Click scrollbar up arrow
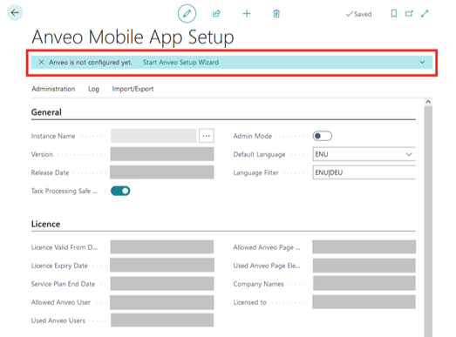The width and height of the screenshot is (456, 337). tap(428, 102)
